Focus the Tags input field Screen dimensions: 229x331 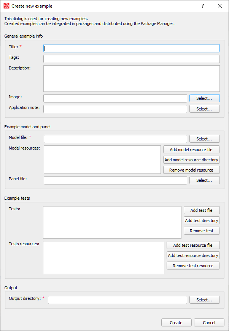(132, 59)
